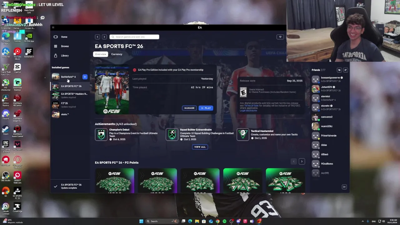Select friend stuvehn
Screen dimensions: 400x225
(329, 107)
